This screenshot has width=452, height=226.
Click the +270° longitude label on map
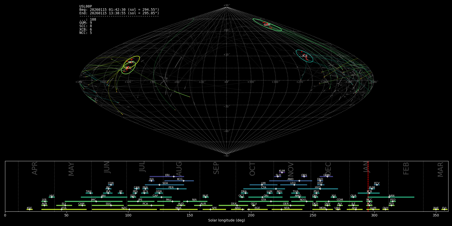pos(300,82)
